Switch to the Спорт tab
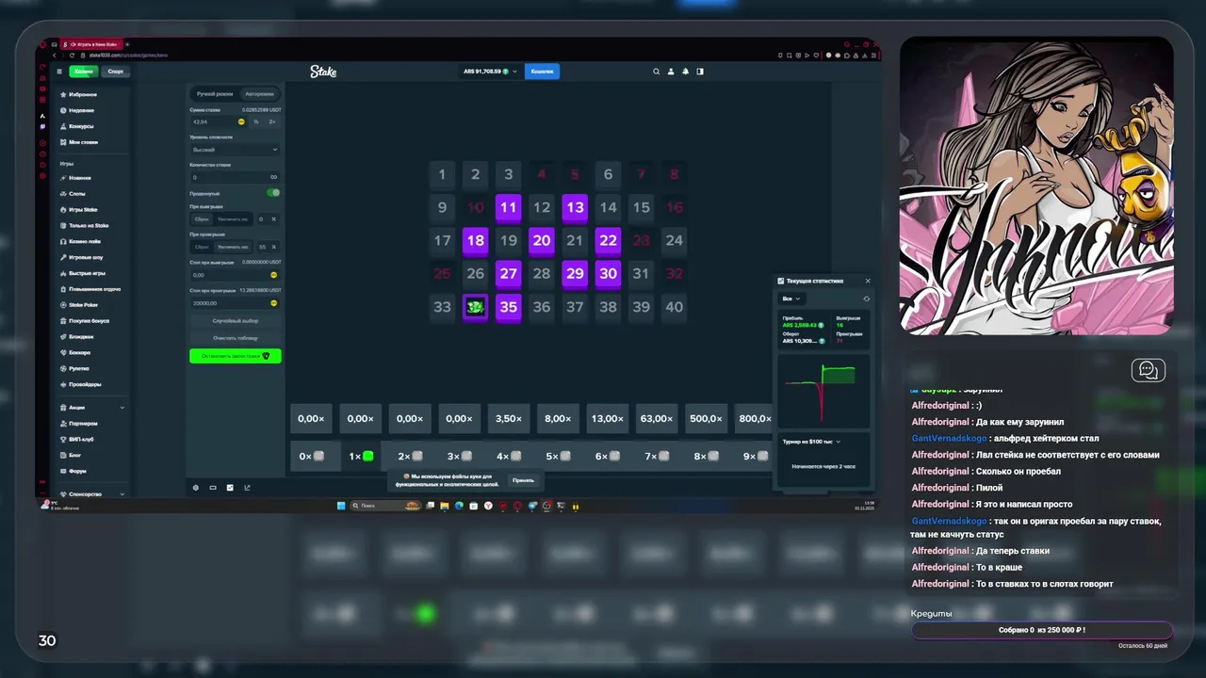This screenshot has width=1206, height=678. (x=115, y=72)
